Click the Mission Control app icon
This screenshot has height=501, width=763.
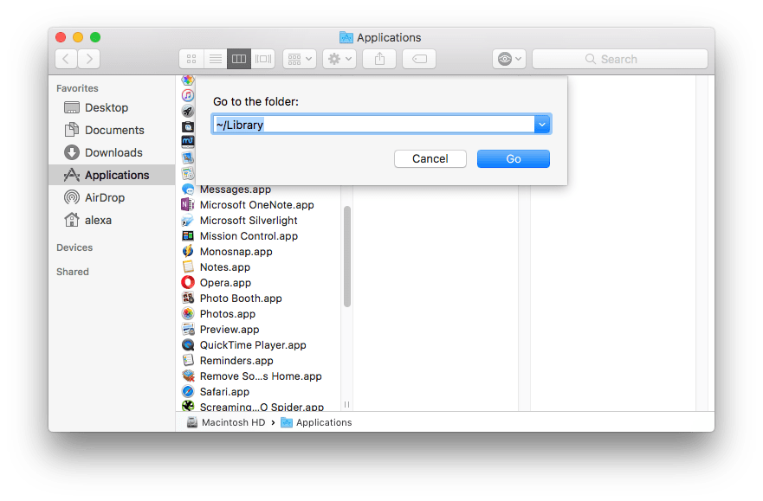tap(188, 235)
